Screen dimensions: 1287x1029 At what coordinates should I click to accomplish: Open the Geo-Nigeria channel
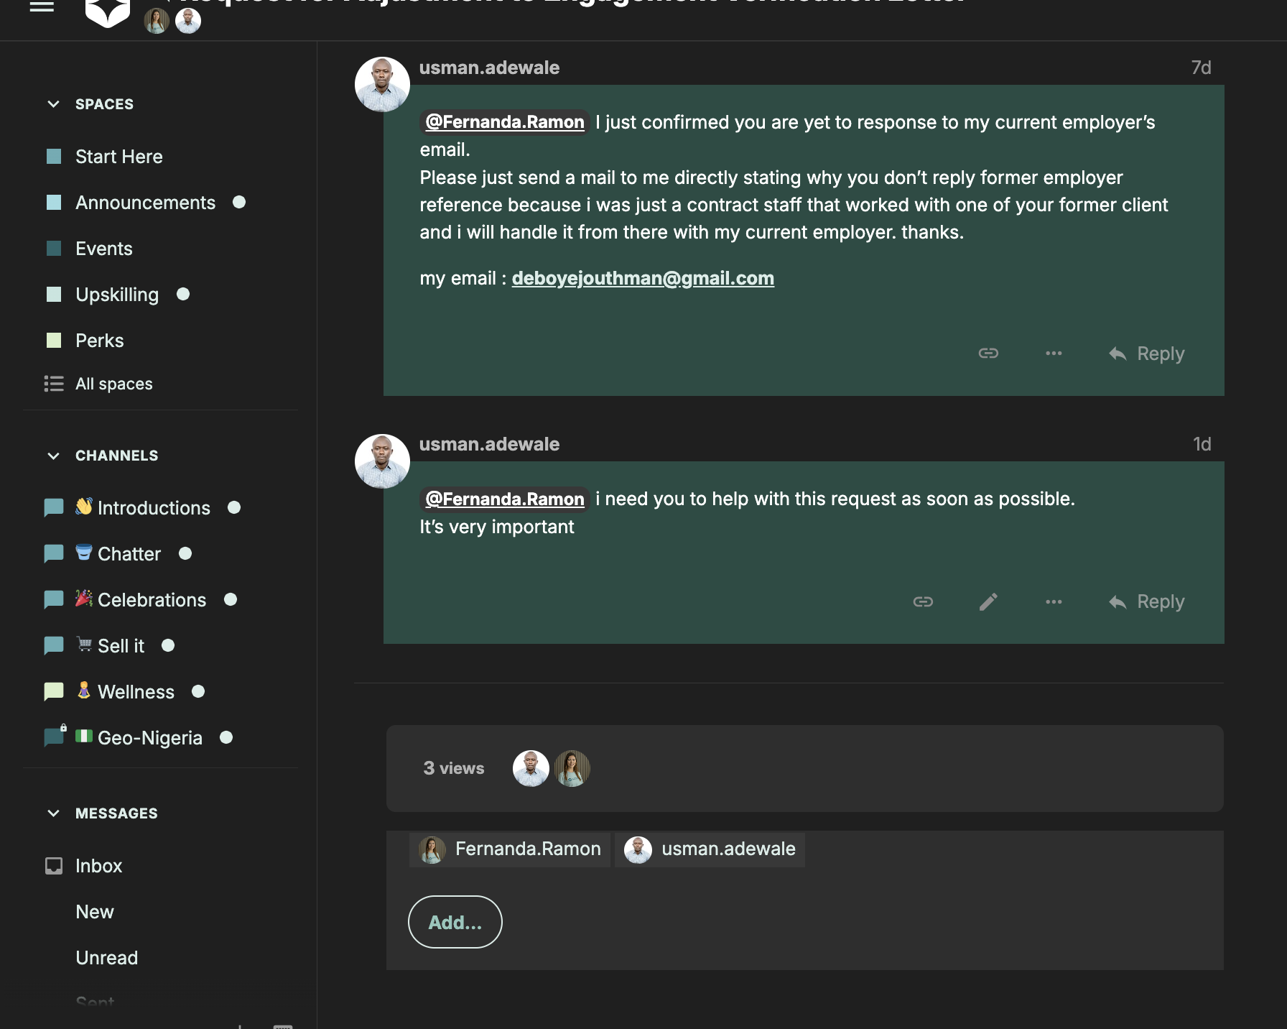coord(149,738)
